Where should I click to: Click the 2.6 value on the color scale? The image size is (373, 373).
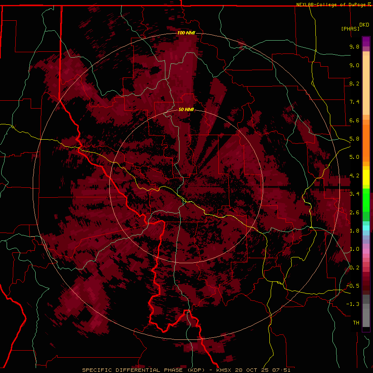click(354, 213)
